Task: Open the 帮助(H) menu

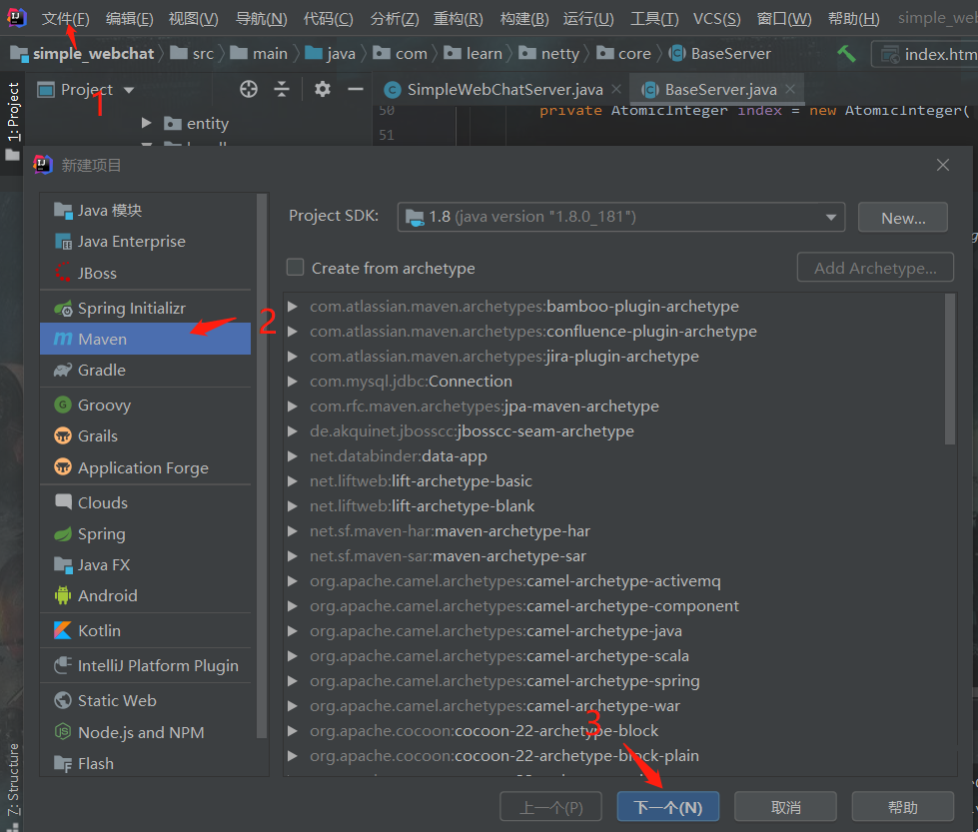Action: tap(853, 19)
